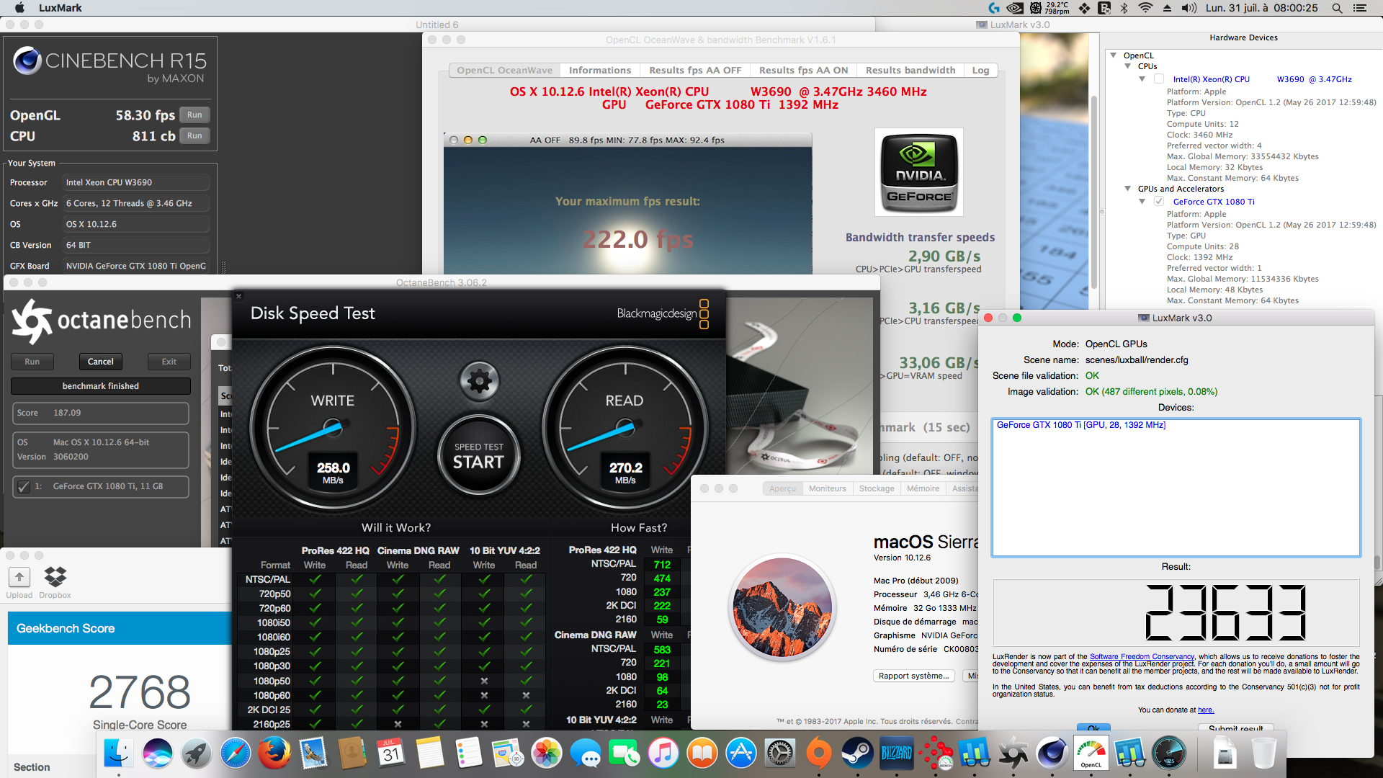
Task: Open System Preferences gear in dock
Action: point(780,754)
